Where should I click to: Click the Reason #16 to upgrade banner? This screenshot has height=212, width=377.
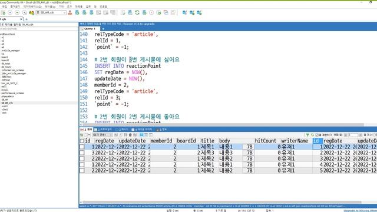(x=139, y=24)
